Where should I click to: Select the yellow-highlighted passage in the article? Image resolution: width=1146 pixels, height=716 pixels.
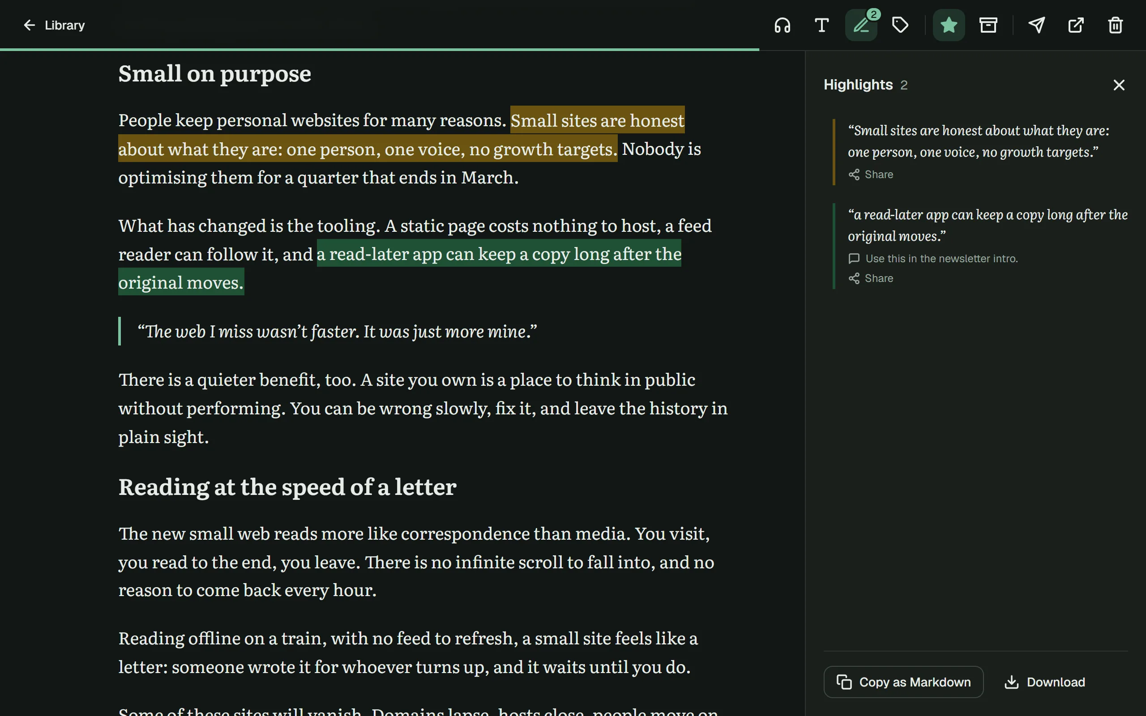click(x=368, y=149)
